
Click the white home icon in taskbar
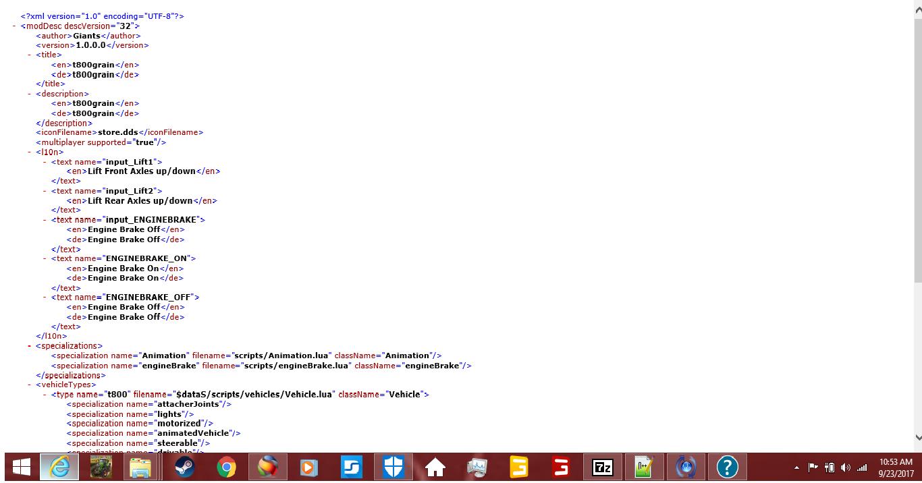click(435, 467)
